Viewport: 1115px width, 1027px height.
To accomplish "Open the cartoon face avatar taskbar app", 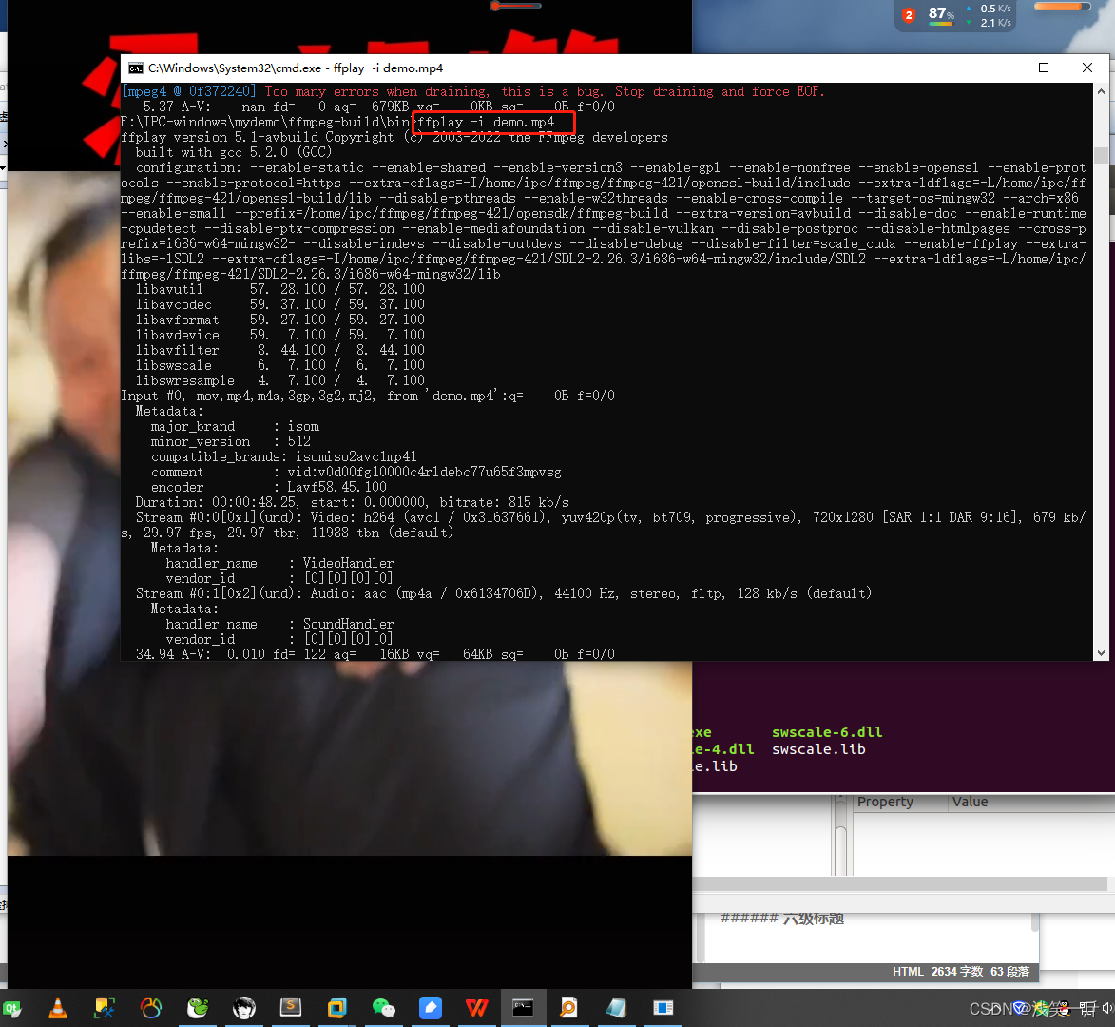I will tap(244, 1008).
